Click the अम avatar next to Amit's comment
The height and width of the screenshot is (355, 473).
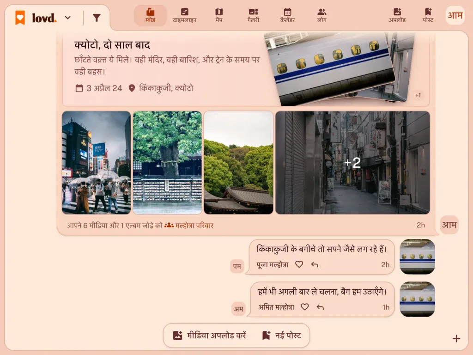(x=238, y=309)
